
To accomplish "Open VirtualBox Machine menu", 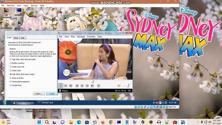I will click(x=11, y=6).
